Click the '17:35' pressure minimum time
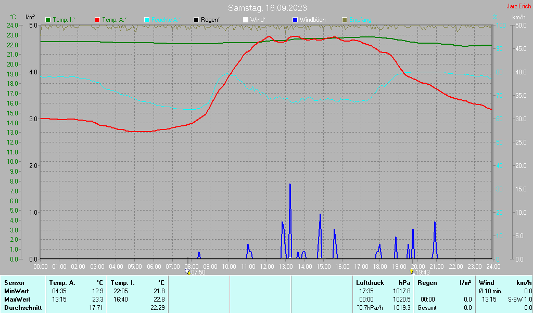Screen dimensions: 533x313 (x=366, y=291)
